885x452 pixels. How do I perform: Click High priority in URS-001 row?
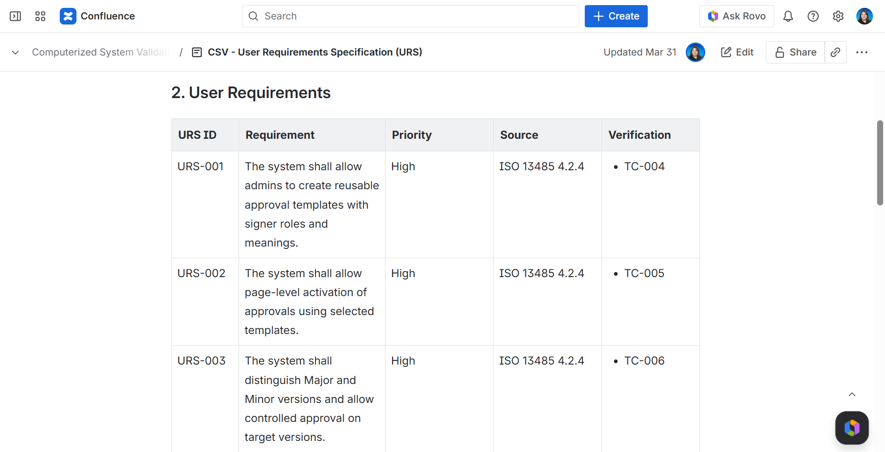[x=403, y=167]
